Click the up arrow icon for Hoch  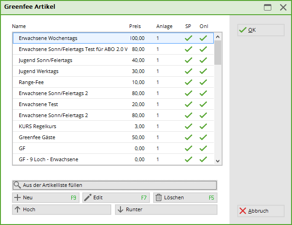coord(17,209)
